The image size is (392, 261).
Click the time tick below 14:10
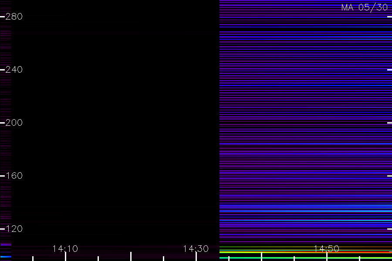click(x=65, y=257)
